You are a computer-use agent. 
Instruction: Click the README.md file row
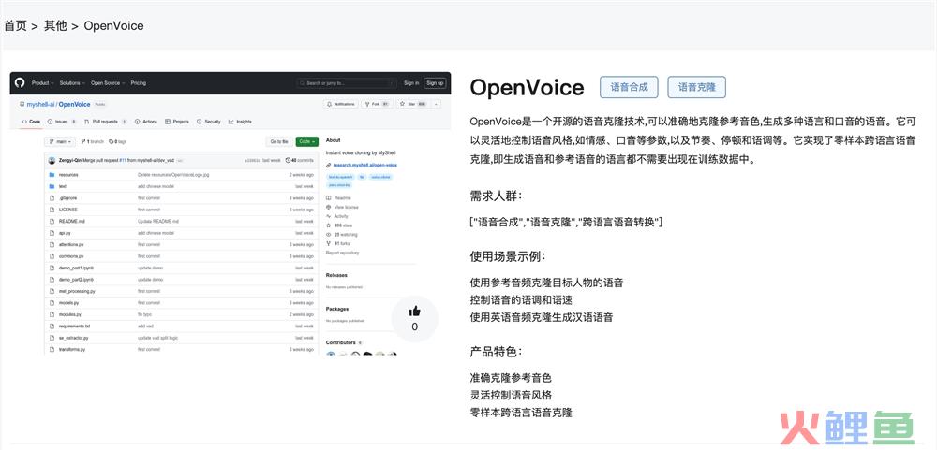click(181, 222)
